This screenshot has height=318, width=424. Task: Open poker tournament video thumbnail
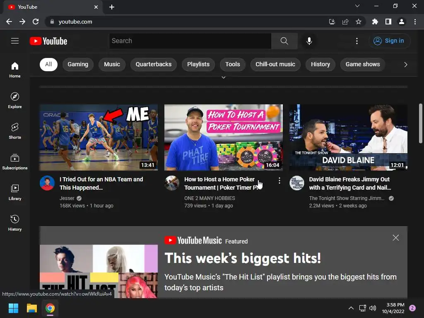[224, 137]
